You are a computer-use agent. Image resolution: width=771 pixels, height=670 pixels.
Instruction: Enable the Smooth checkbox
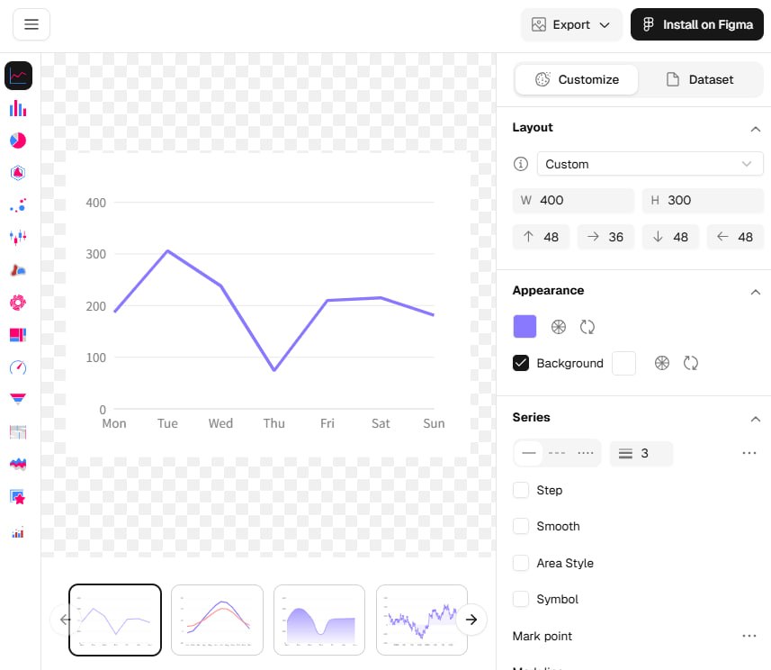[x=521, y=526]
